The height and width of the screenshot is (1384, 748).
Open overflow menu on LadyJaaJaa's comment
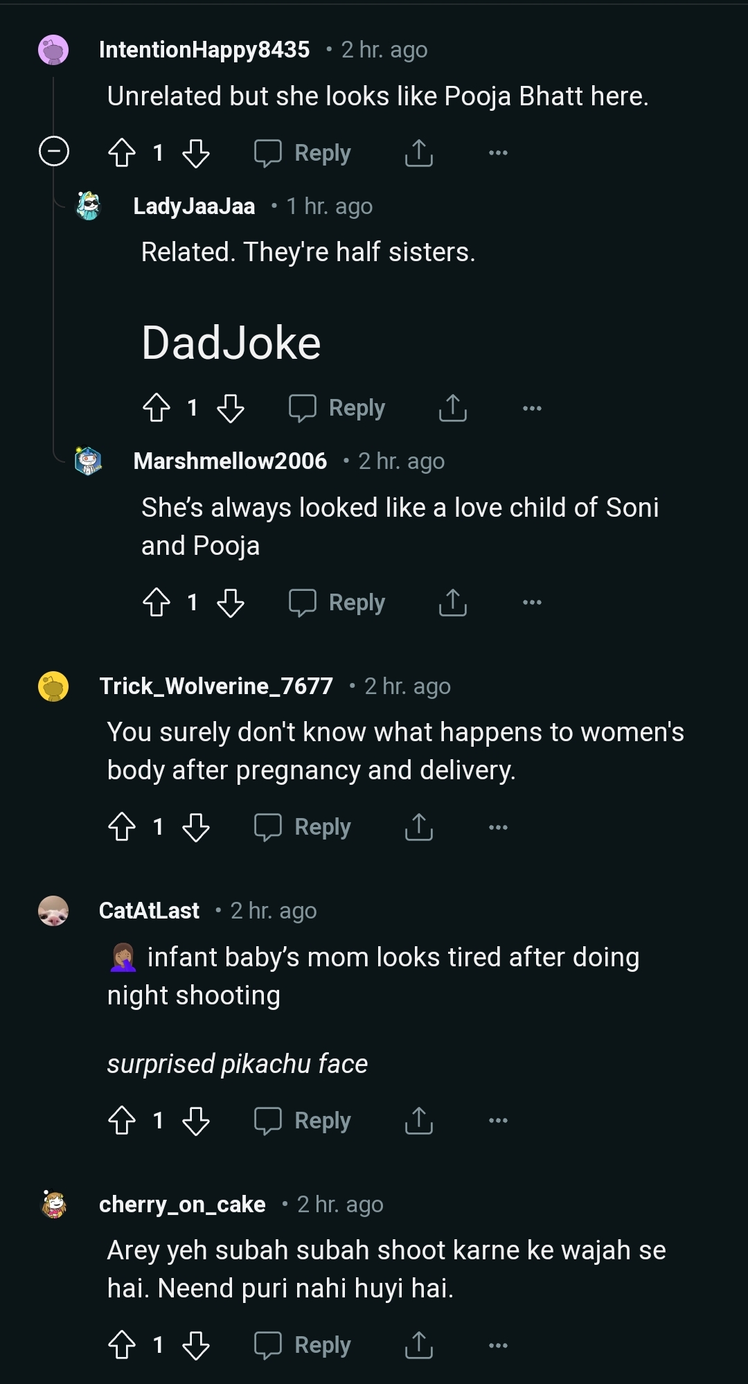click(532, 408)
